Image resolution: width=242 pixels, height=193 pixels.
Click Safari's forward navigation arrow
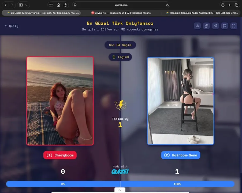12,5
